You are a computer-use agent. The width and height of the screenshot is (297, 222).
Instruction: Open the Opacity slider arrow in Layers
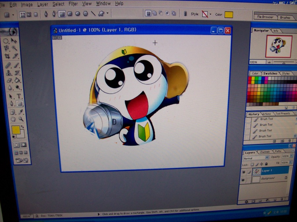(291, 156)
